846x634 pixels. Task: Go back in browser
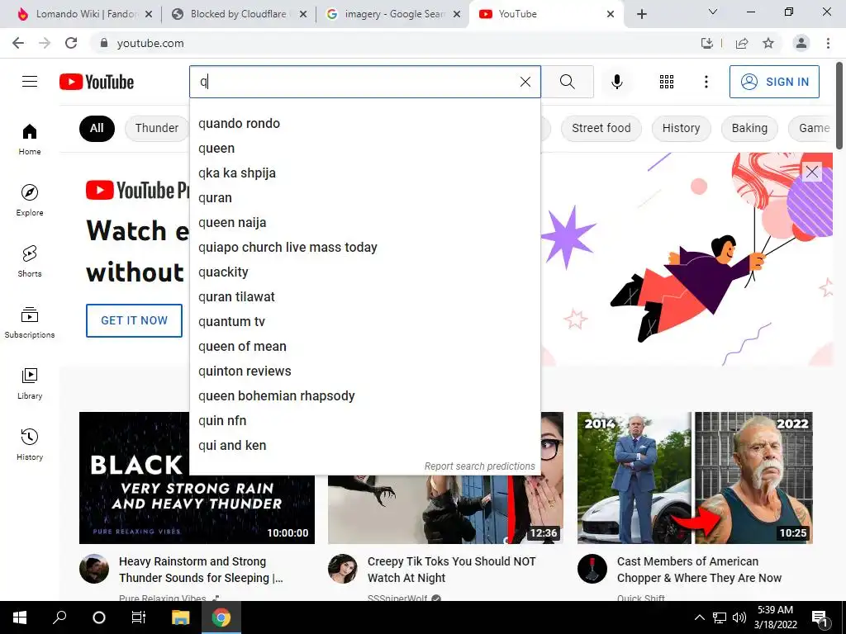(x=18, y=43)
